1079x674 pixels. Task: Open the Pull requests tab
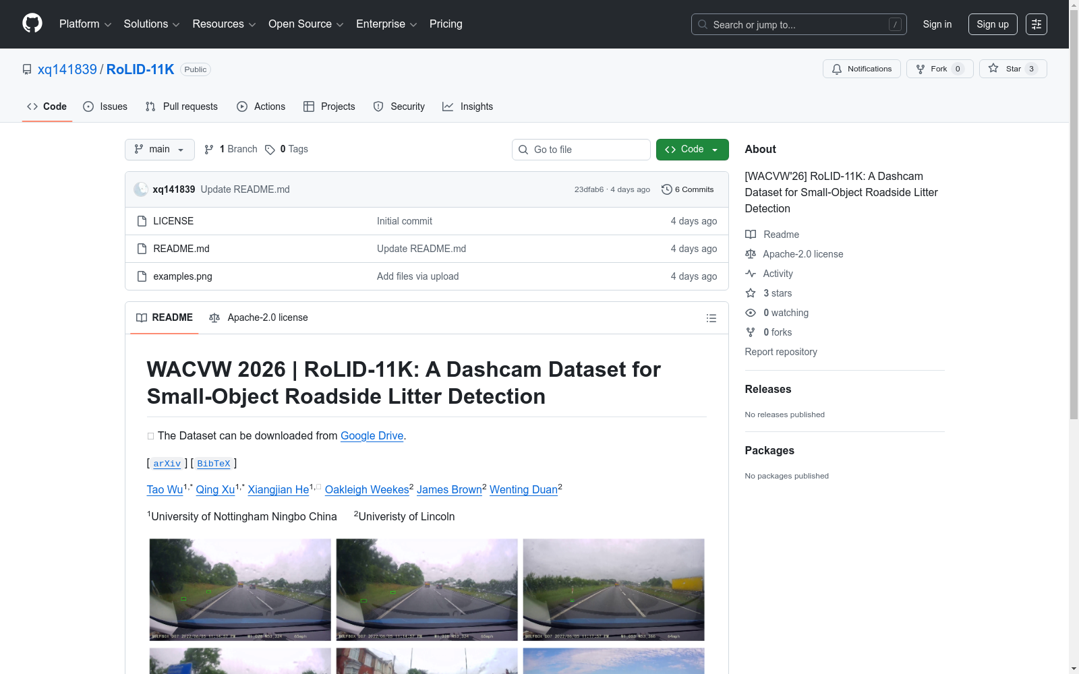pyautogui.click(x=181, y=106)
